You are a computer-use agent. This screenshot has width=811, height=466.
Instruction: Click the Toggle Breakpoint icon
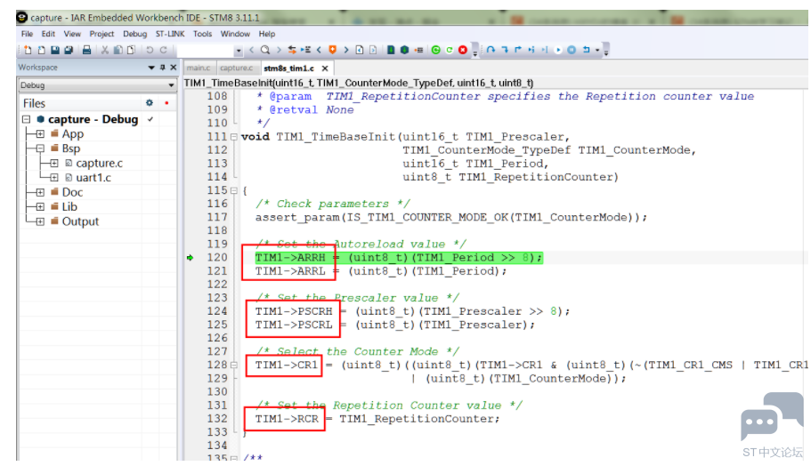pos(418,50)
